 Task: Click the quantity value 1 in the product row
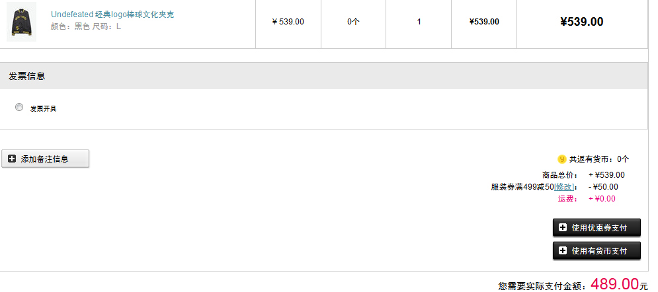click(x=419, y=22)
